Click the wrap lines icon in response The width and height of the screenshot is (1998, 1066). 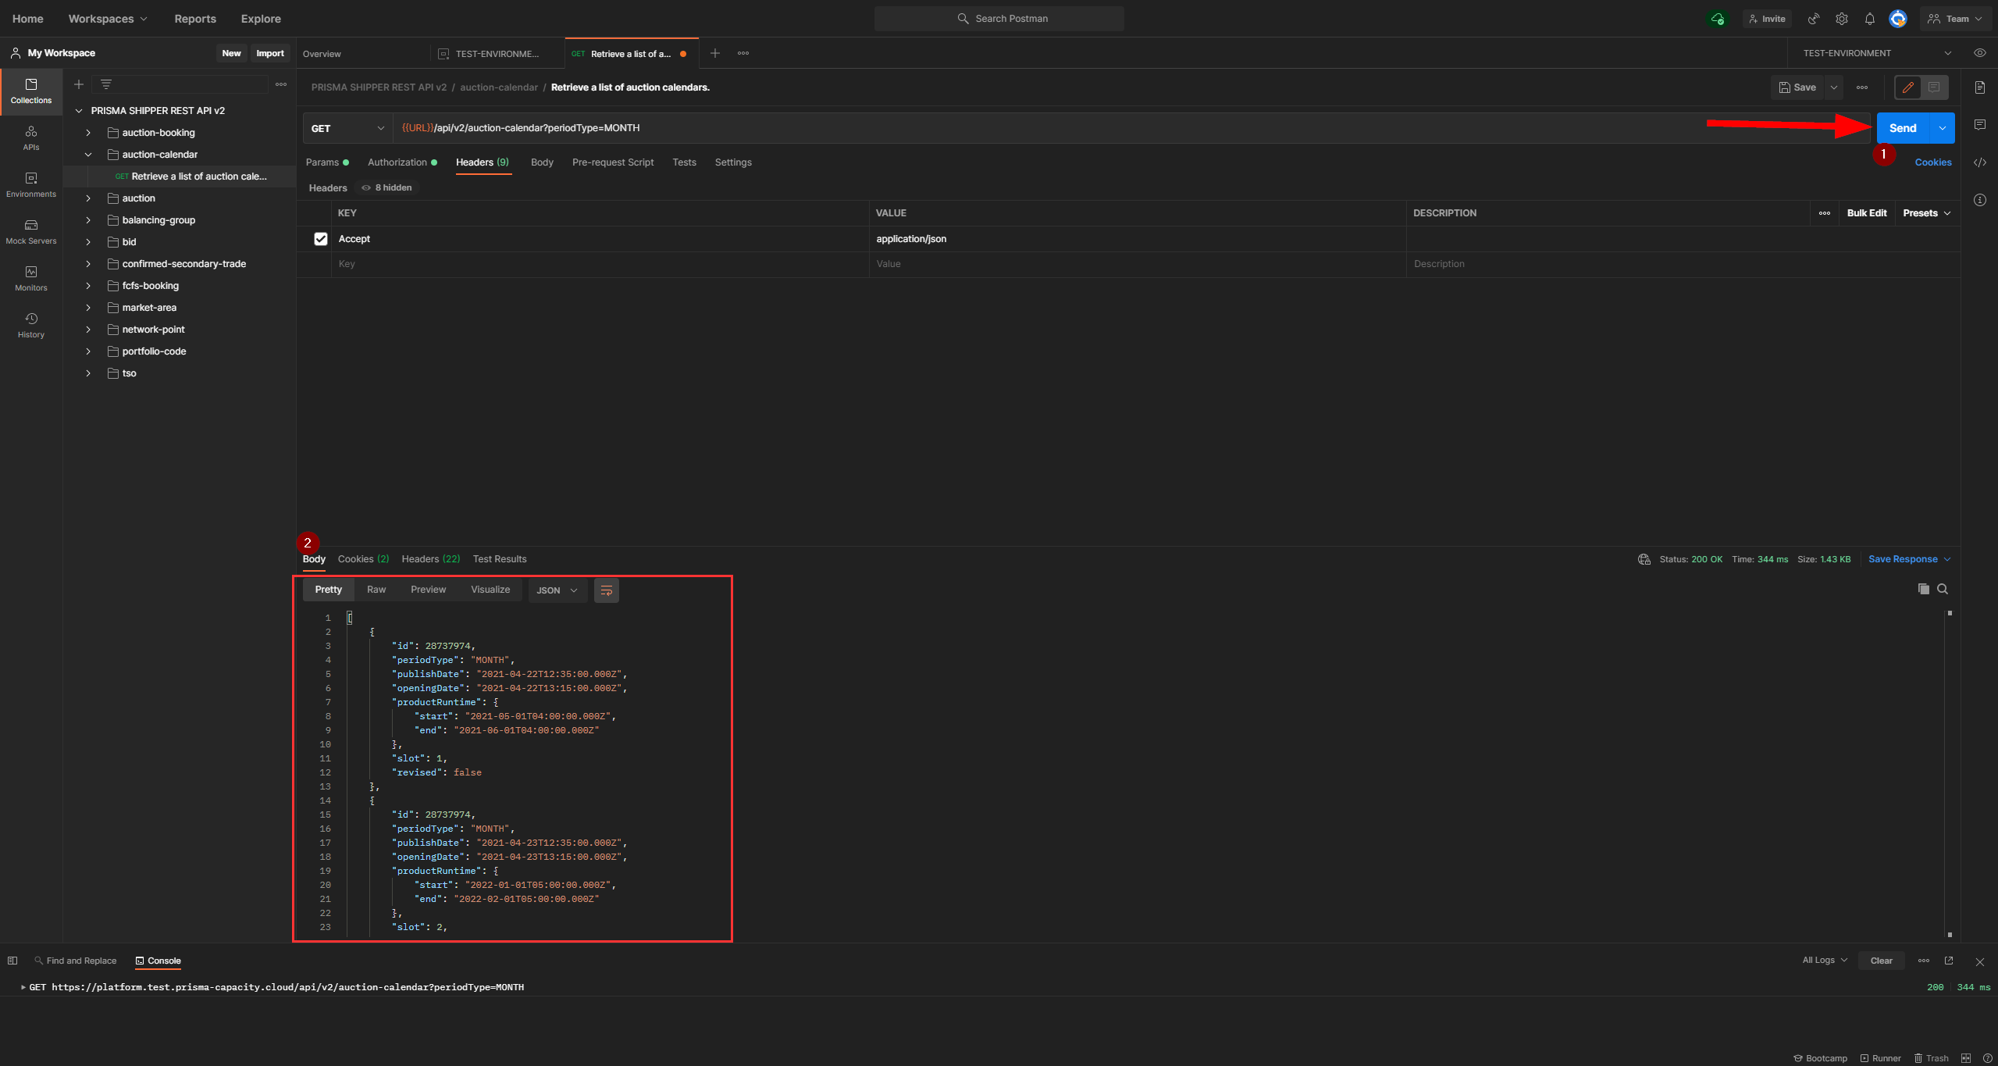606,590
